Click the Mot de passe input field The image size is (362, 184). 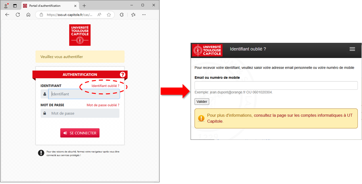(x=84, y=113)
